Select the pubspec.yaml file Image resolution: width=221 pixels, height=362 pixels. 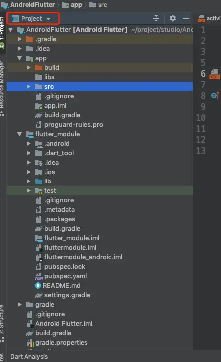[65, 276]
